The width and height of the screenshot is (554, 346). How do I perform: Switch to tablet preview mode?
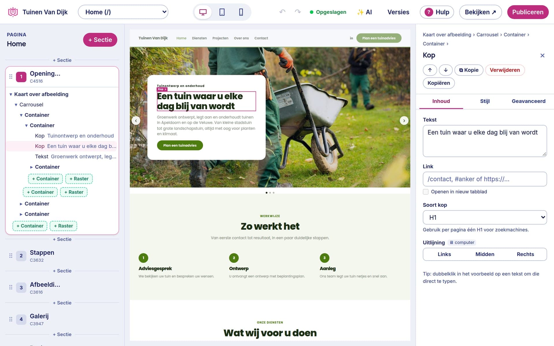[222, 12]
